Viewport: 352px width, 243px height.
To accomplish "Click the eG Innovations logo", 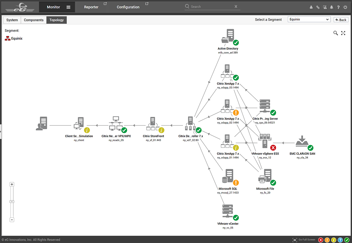I will pyautogui.click(x=20, y=7).
